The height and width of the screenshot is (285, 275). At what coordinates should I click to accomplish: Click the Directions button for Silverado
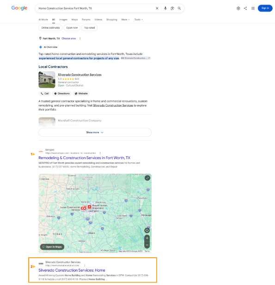[x=62, y=93]
